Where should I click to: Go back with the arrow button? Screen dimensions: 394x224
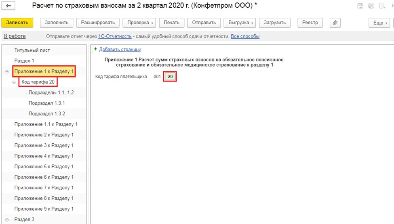pos(8,6)
